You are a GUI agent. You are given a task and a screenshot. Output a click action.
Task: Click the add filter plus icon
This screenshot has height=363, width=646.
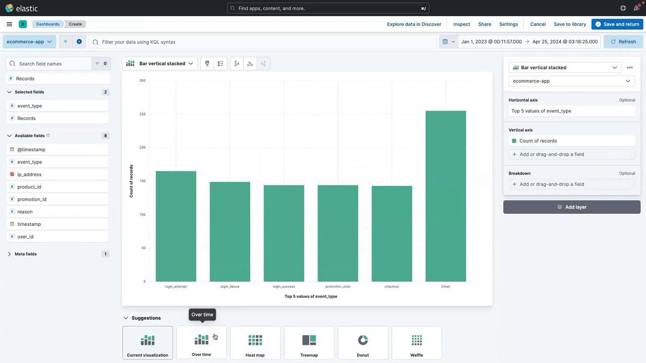point(79,42)
